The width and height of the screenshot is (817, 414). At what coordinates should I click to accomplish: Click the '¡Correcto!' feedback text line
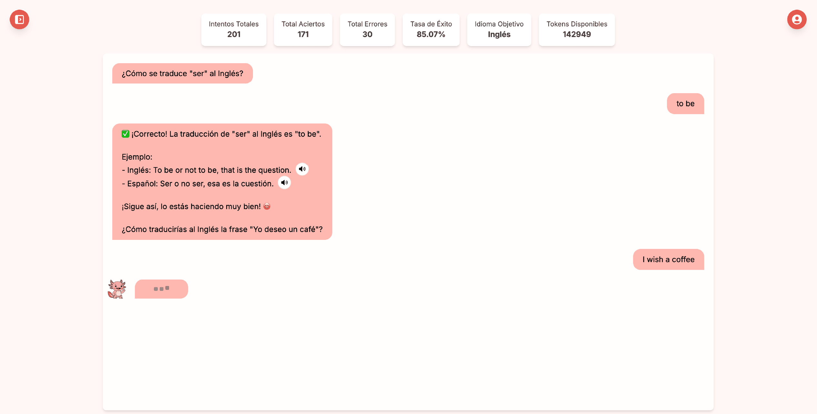tap(226, 134)
